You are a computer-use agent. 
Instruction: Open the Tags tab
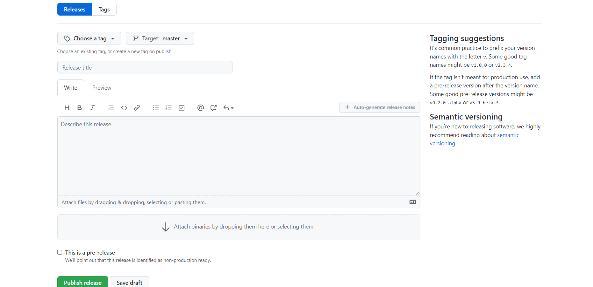(x=104, y=9)
